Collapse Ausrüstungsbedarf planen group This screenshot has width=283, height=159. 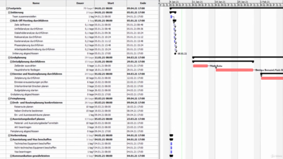(x=11, y=119)
